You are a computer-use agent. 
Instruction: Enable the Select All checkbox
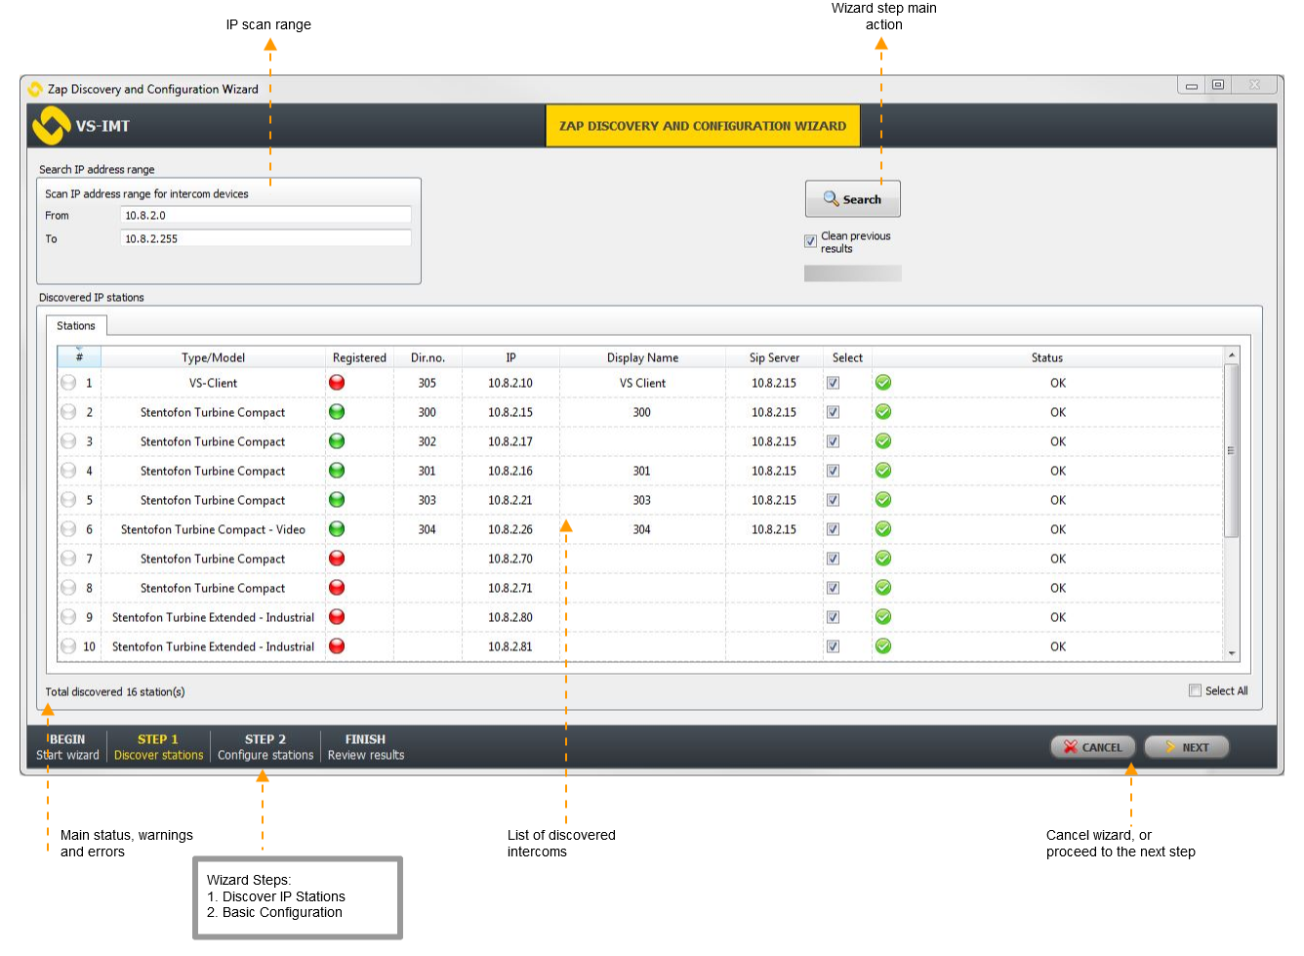pyautogui.click(x=1195, y=690)
